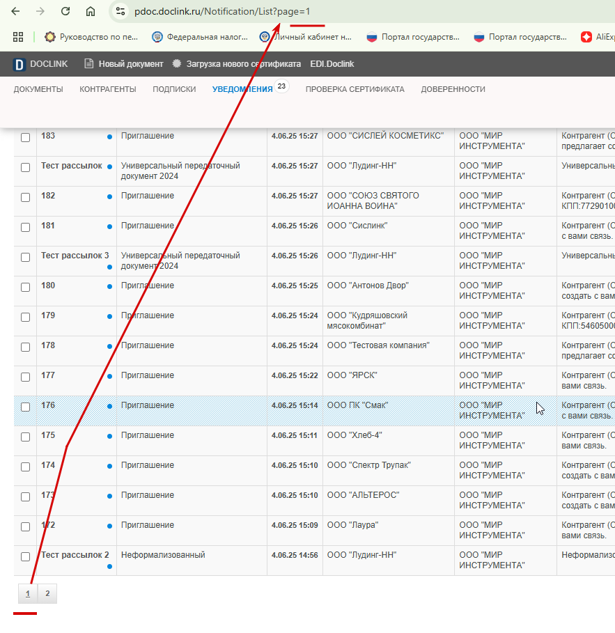The width and height of the screenshot is (615, 633).
Task: Open the second Портал государств... bookmark
Action: [520, 37]
